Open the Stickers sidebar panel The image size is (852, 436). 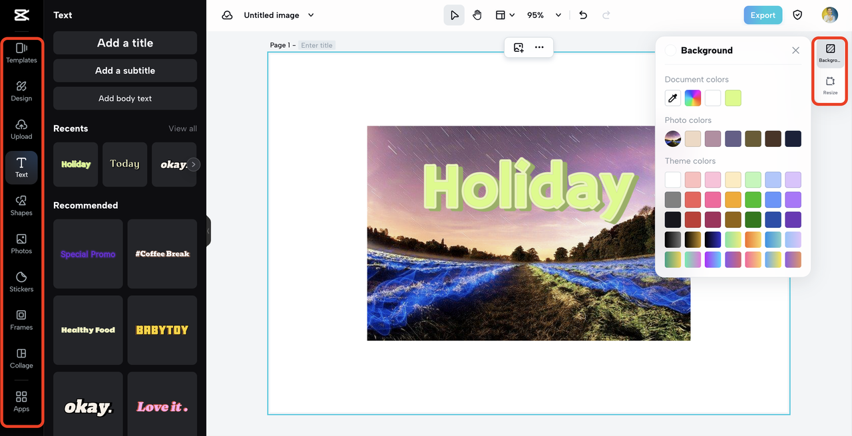(x=21, y=282)
